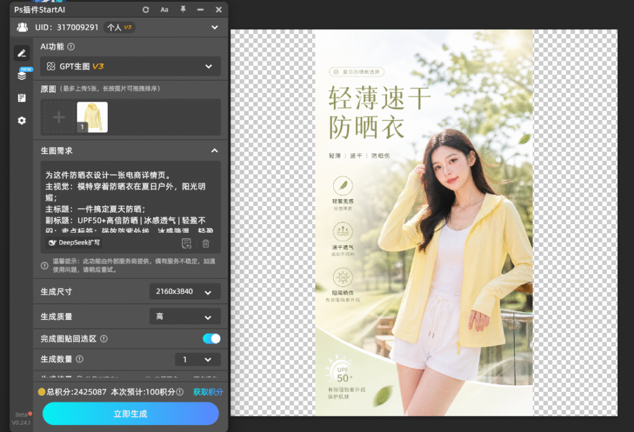Toggle the 完成图贴回选区 switch
This screenshot has height=432, width=634.
(x=212, y=339)
